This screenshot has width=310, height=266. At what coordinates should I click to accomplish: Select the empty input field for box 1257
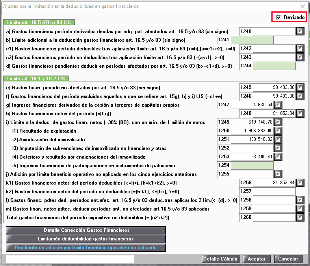[274, 191]
